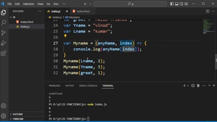Open the Manage gear icon

point(3,116)
